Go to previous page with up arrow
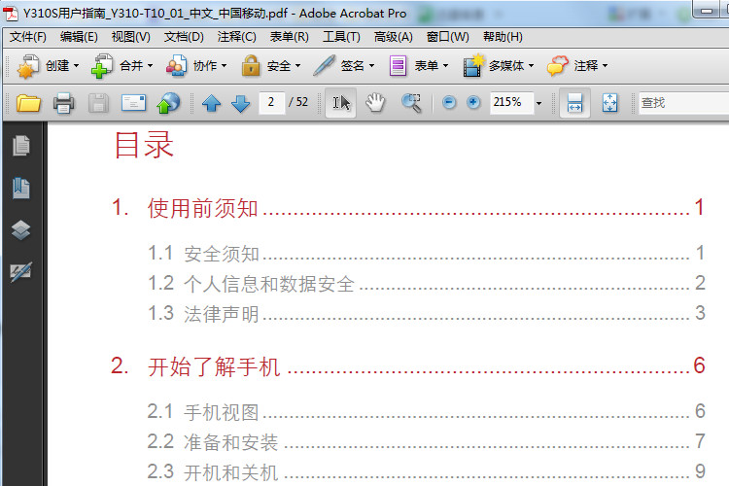This screenshot has height=486, width=729. point(212,103)
